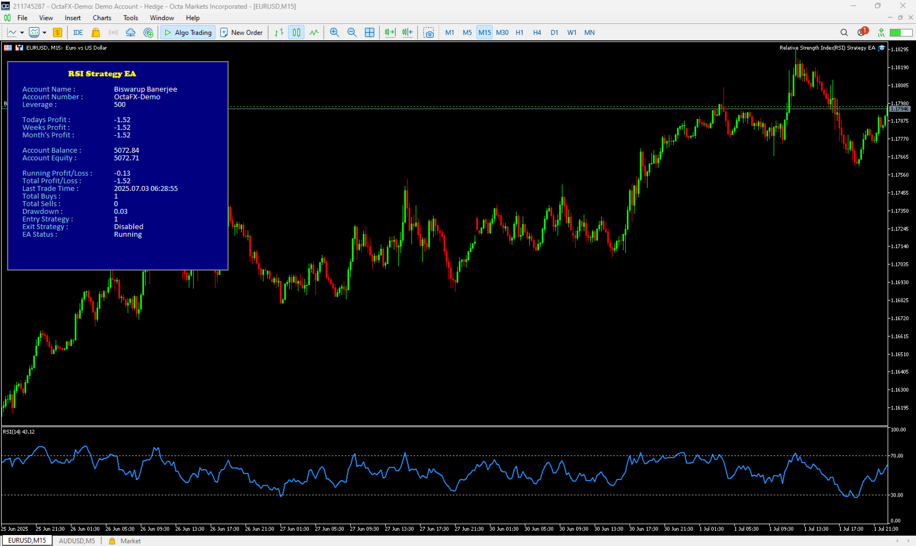Click the Account Balance value 5072.84

pyautogui.click(x=127, y=151)
